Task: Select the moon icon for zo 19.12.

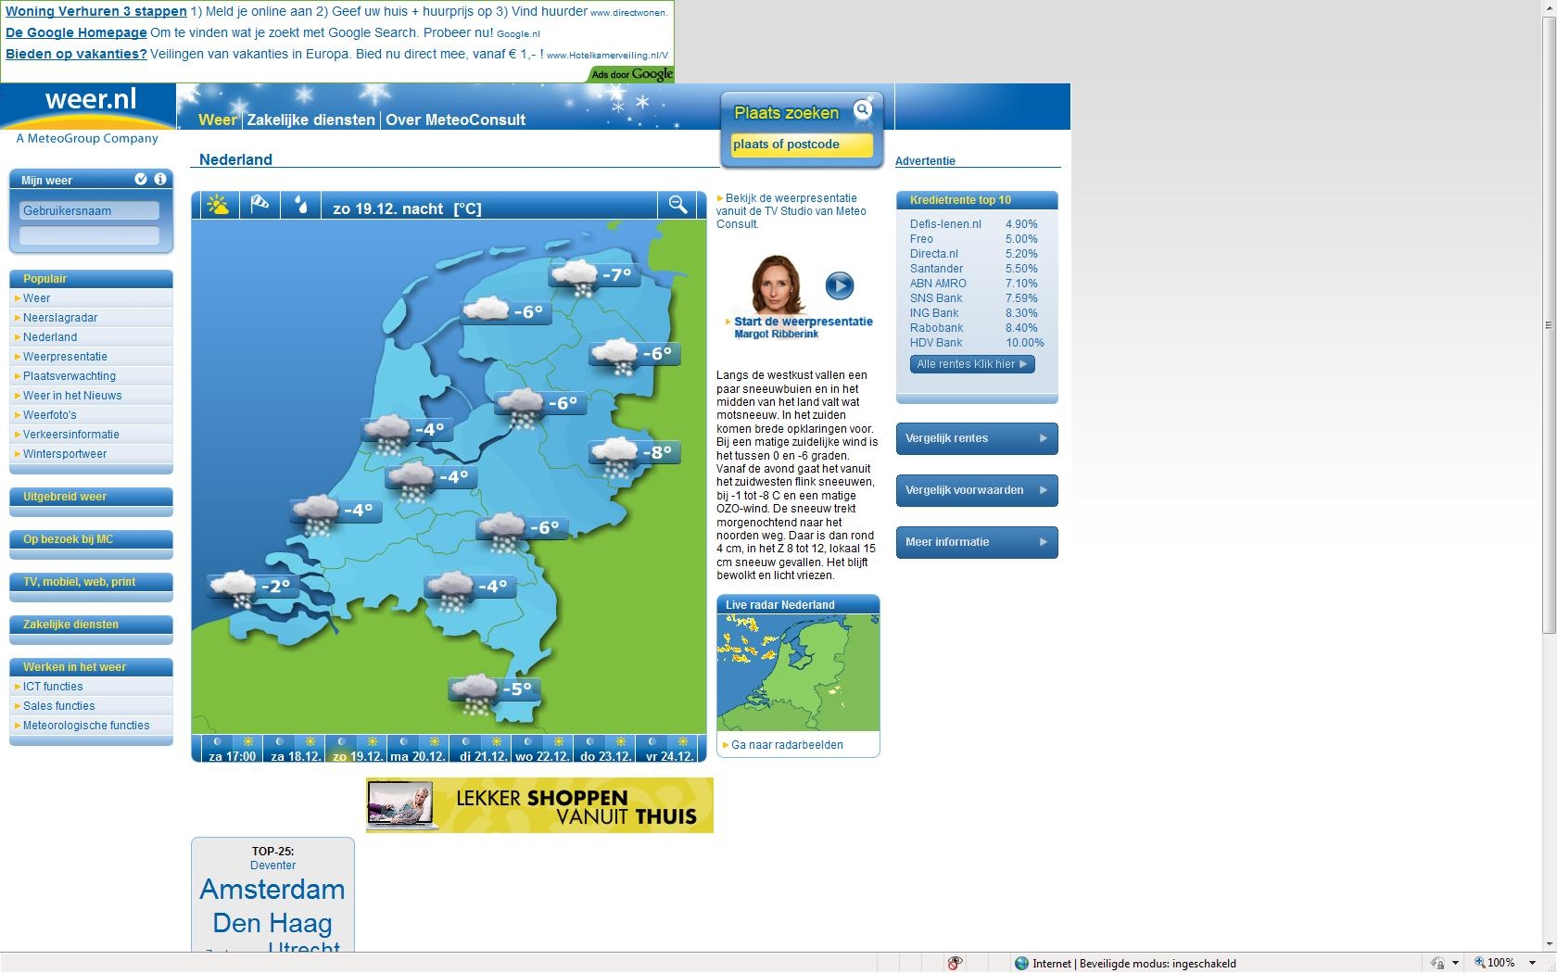Action: tap(341, 742)
